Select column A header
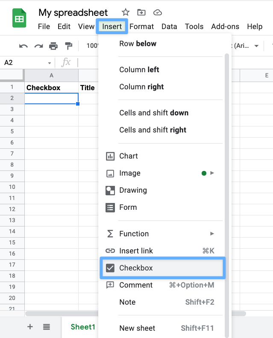 52,76
